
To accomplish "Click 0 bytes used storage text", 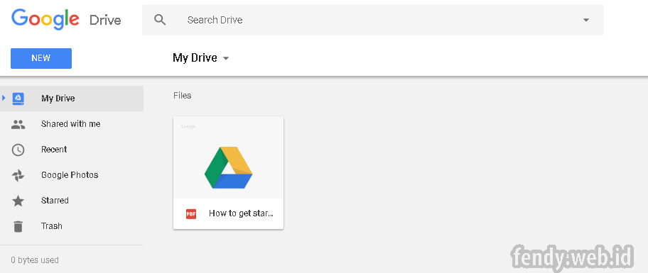I will 35,260.
